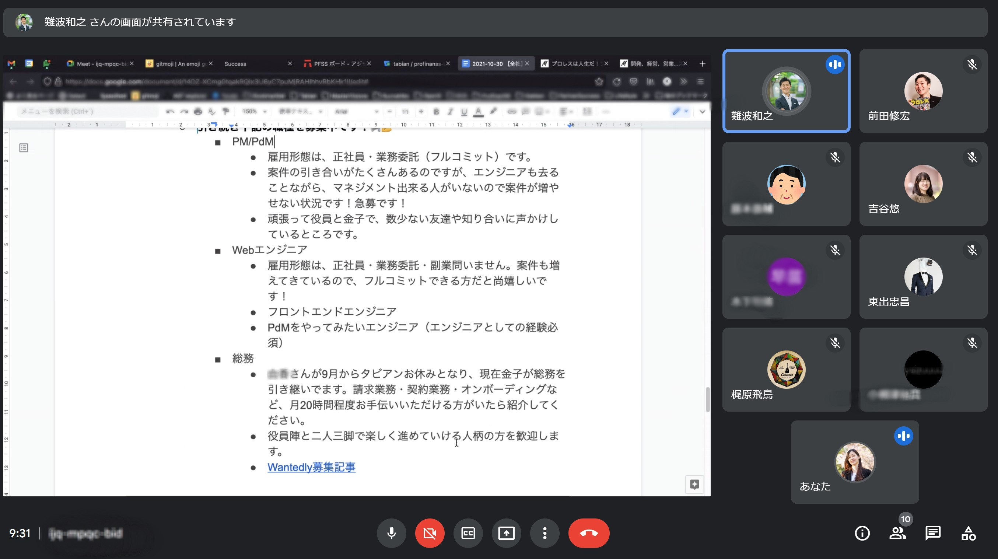Open the 標準テキスト paragraph style dropdown
This screenshot has width=998, height=559.
tap(301, 112)
